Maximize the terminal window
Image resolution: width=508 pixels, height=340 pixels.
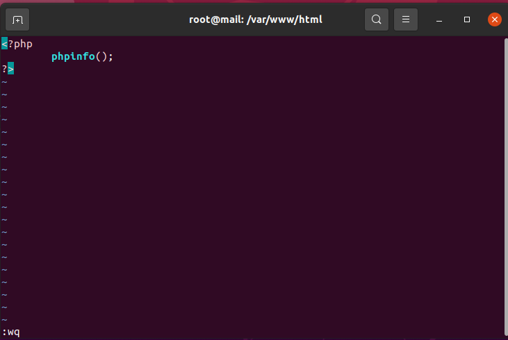(467, 19)
